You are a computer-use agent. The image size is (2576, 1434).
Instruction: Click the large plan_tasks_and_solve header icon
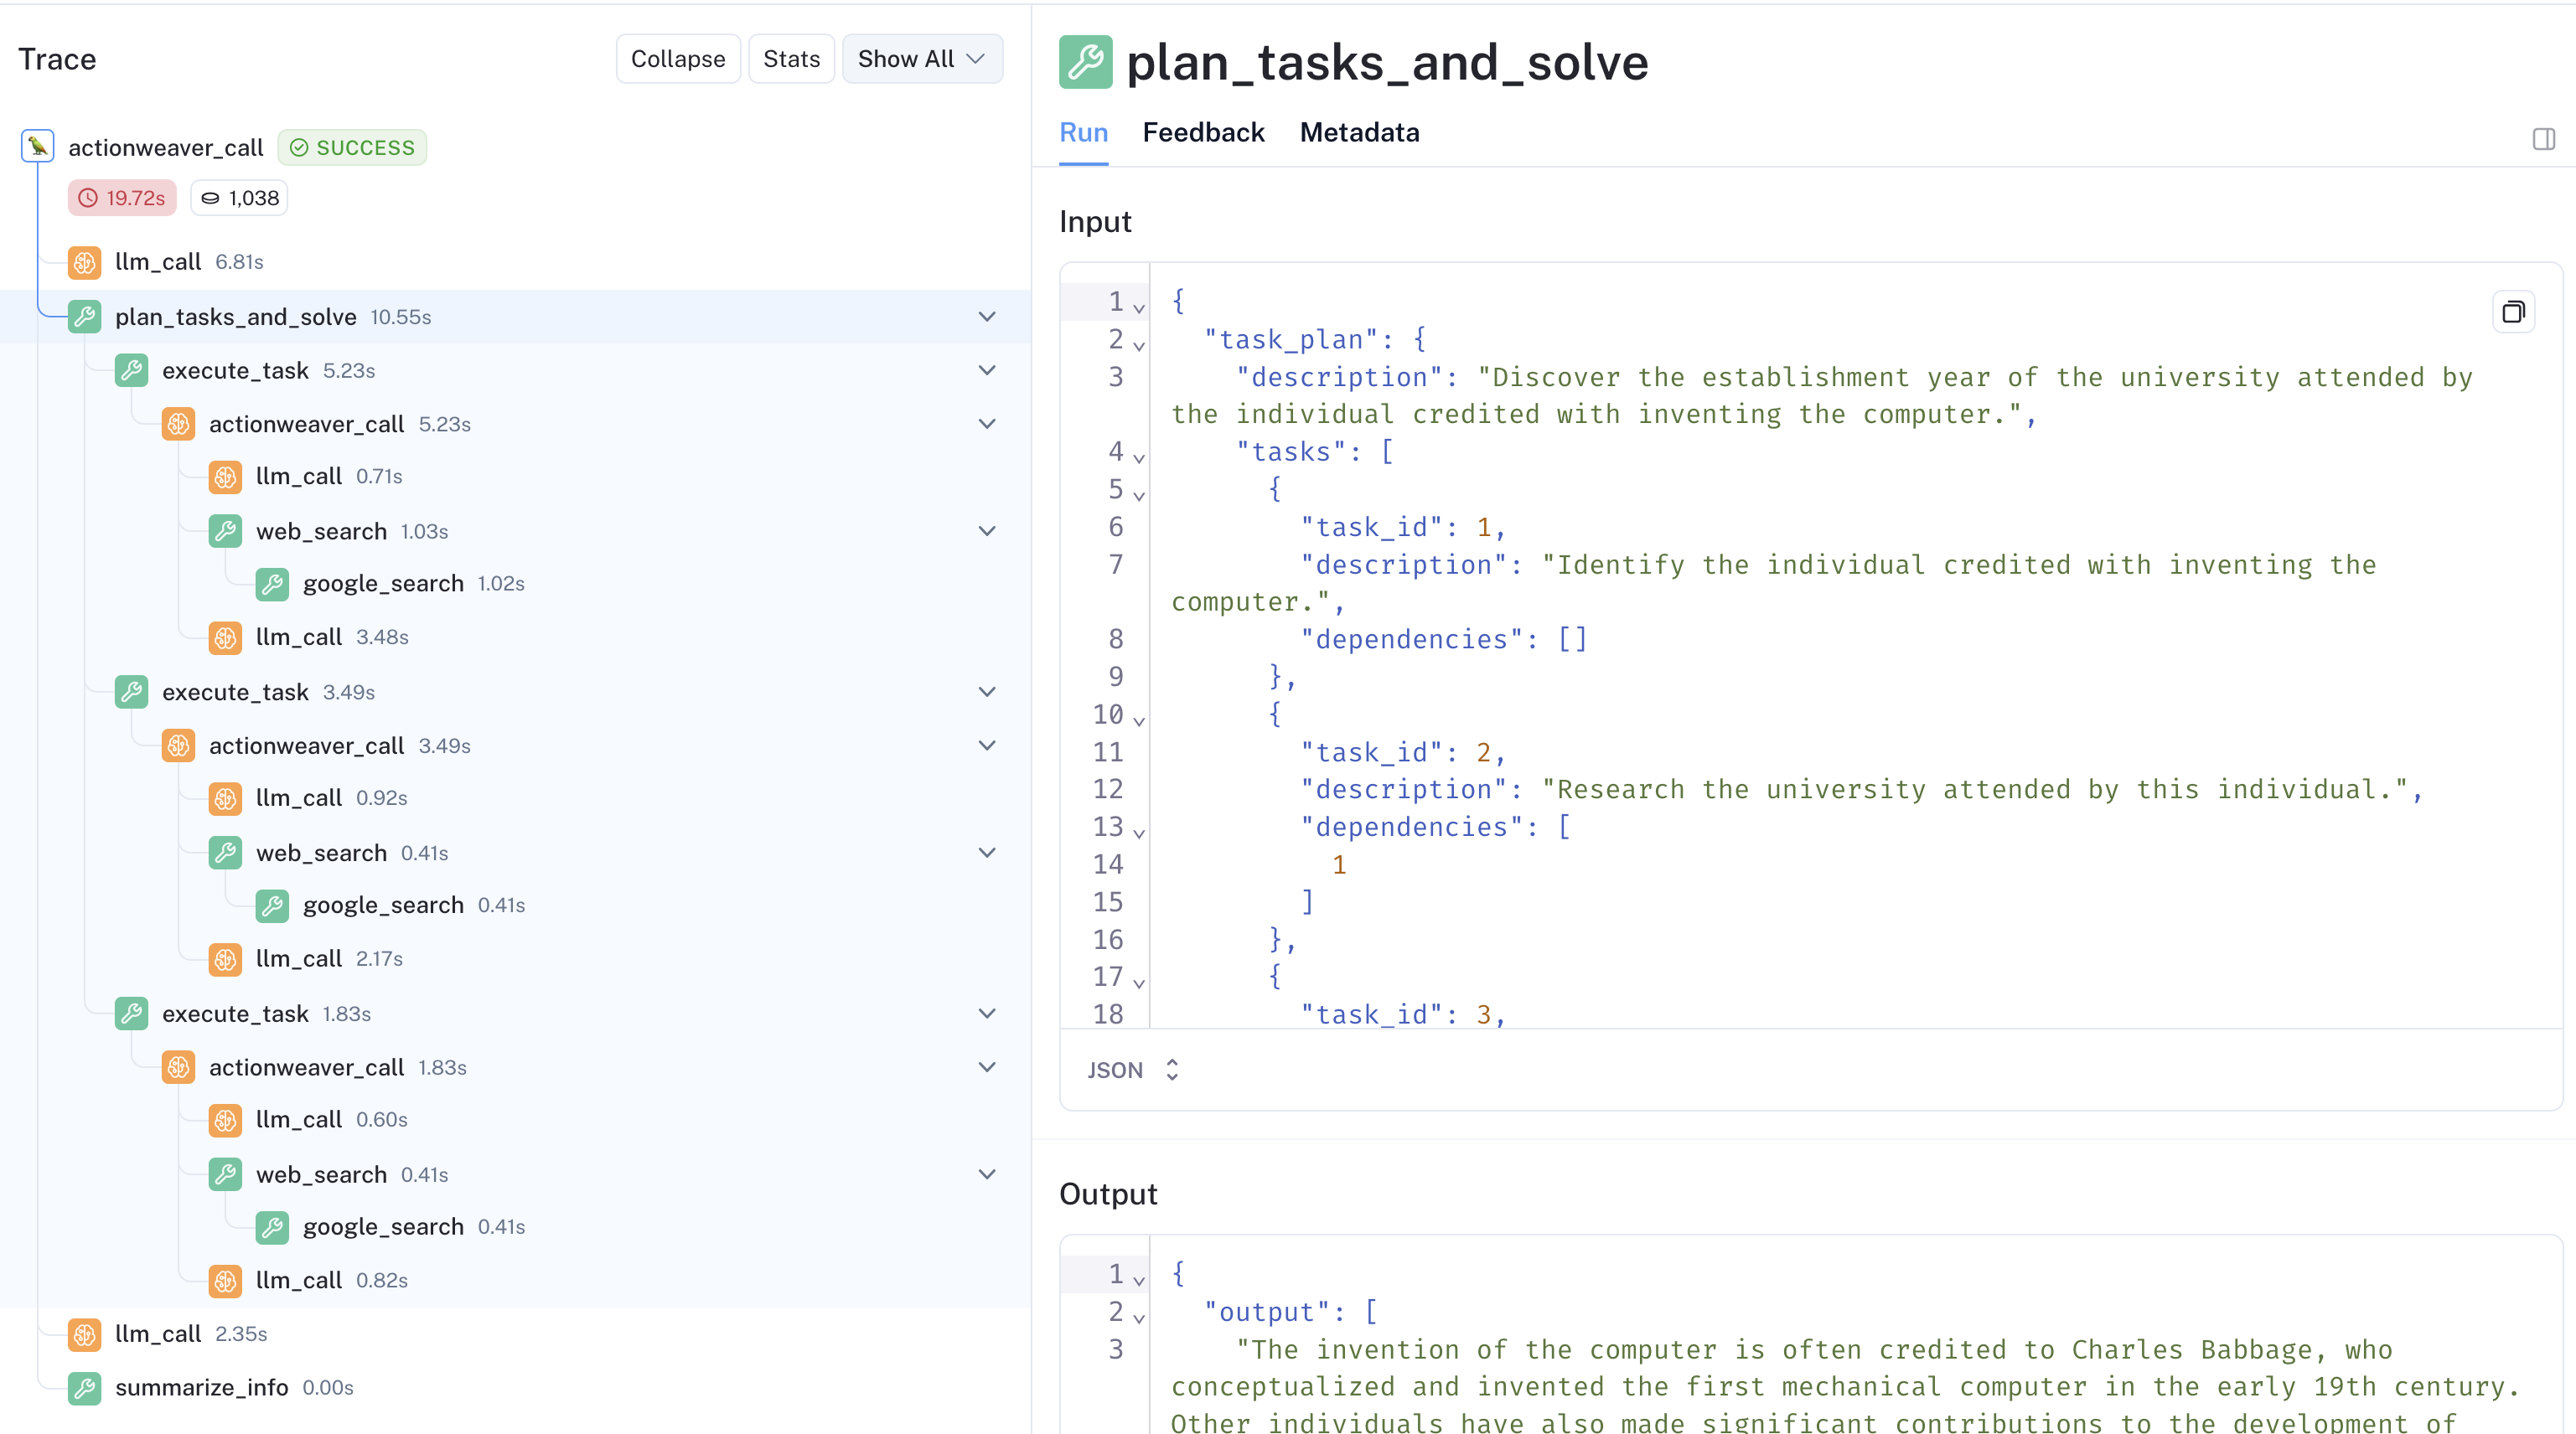point(1086,62)
